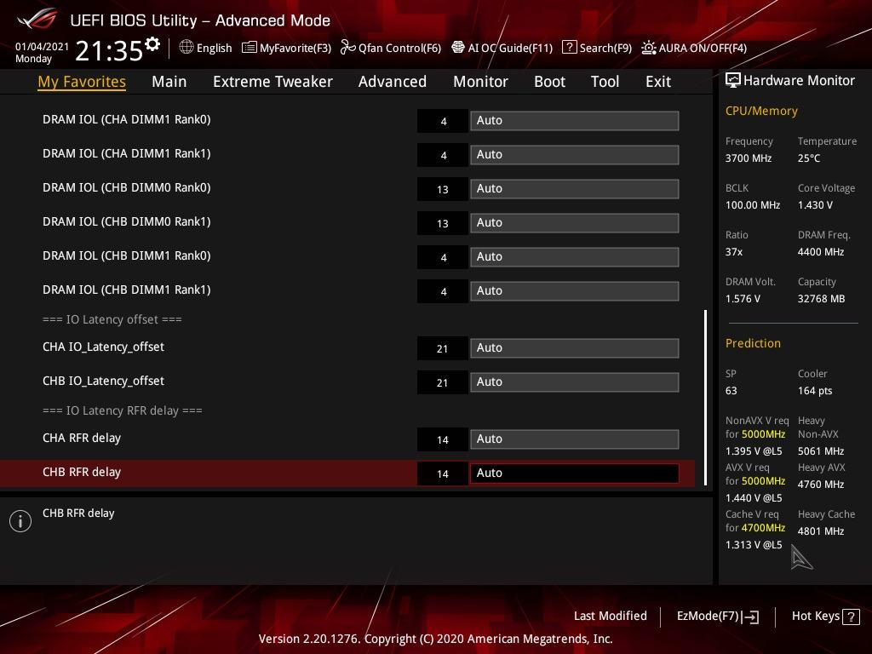
Task: Click the Qfan Control fan icon
Action: [347, 48]
